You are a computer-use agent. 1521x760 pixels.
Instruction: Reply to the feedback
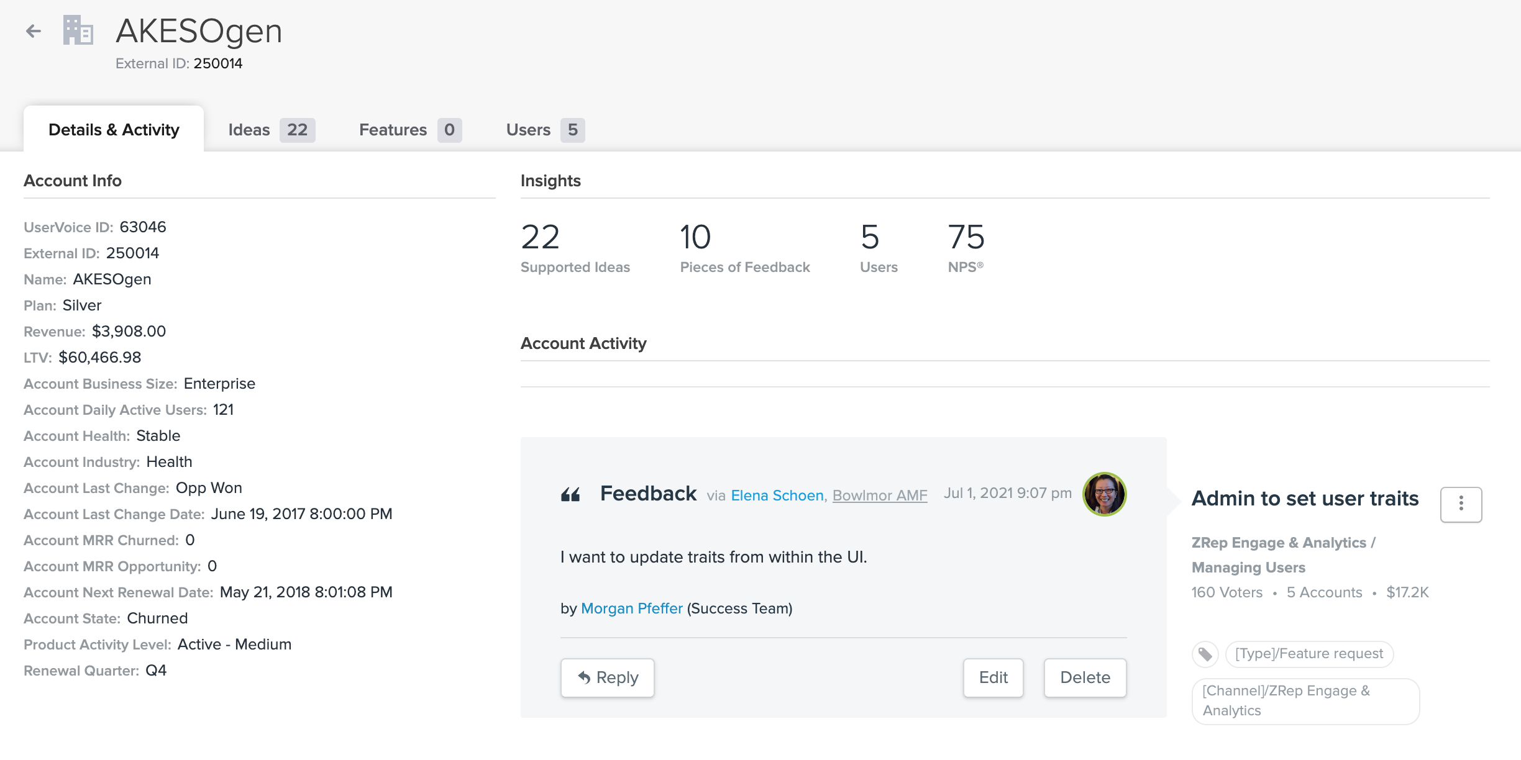point(607,677)
